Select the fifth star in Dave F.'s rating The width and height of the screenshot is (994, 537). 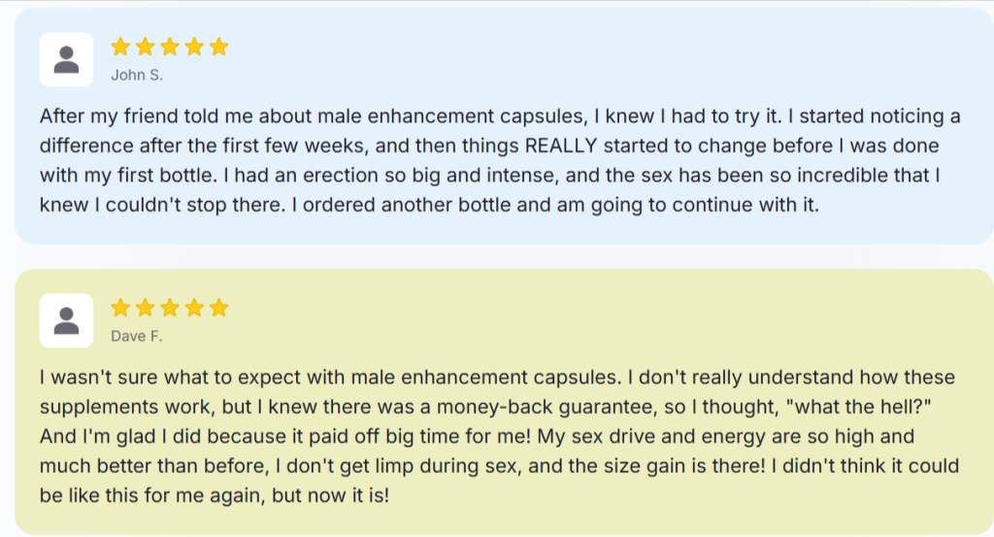(x=218, y=308)
